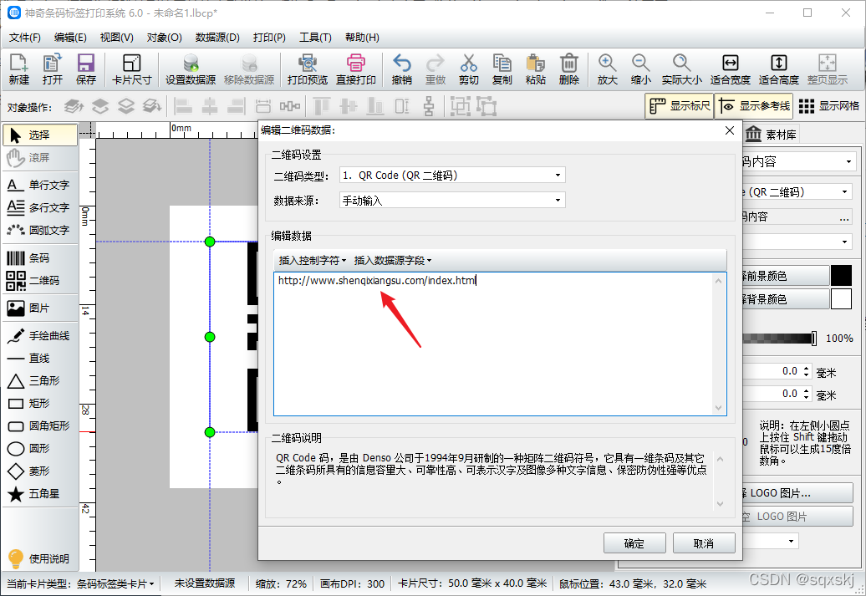This screenshot has height=596, width=866.
Task: Open 打印预览 print preview
Action: tap(307, 69)
